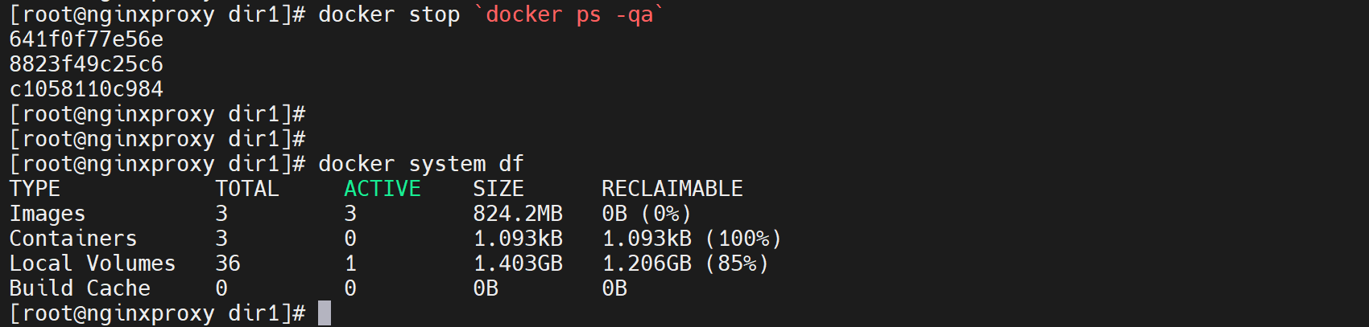The image size is (1369, 327).
Task: Click the container ID 8823f49c25c6
Action: 86,64
